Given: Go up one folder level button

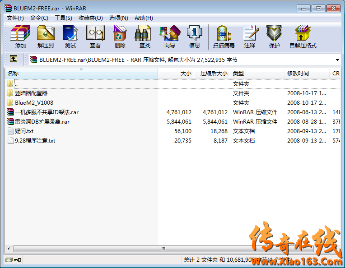Looking at the screenshot, I should coord(14,59).
